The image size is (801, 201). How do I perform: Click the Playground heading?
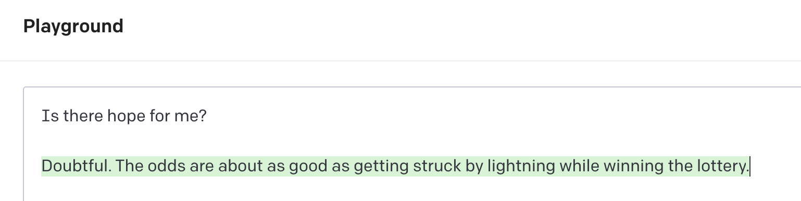coord(73,26)
